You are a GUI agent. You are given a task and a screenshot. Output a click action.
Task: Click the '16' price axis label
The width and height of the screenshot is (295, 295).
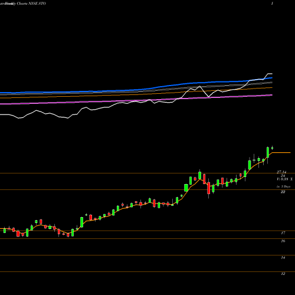[283, 241]
